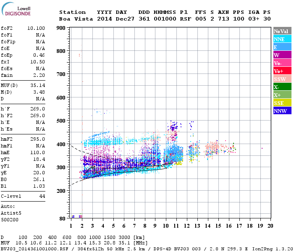Click the E direction legend swatch
294x252 pixels.
pyautogui.click(x=282, y=47)
